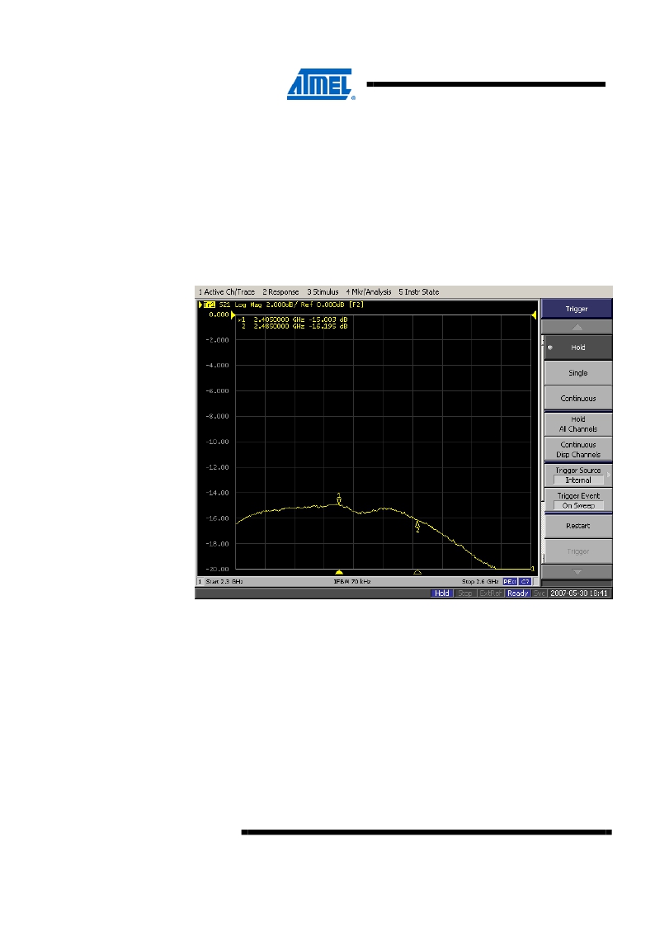The image size is (655, 927).
Task: Click the date and time 2007-05-30 18:41
Action: click(579, 593)
